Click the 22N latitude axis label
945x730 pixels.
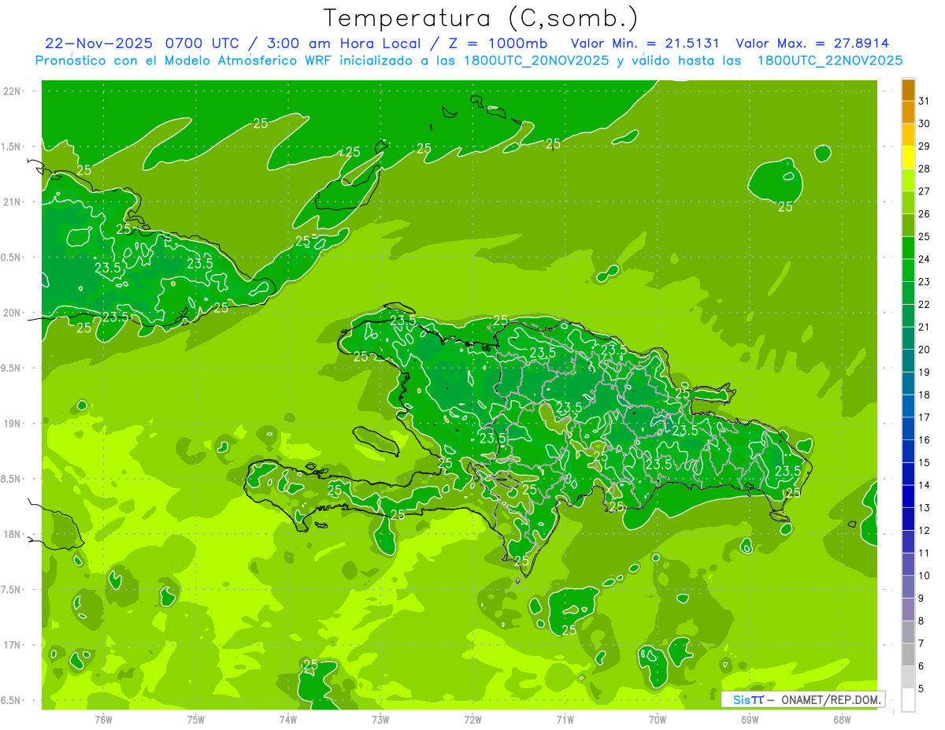(13, 91)
